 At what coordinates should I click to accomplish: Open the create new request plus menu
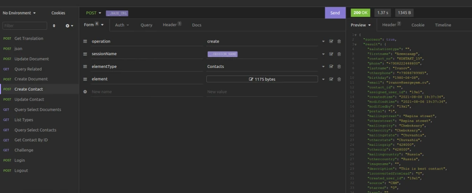(x=69, y=26)
